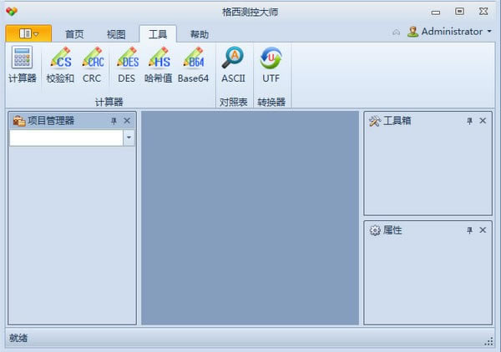501x352 pixels.
Task: Pin the 项目管理器 panel
Action: [x=114, y=121]
